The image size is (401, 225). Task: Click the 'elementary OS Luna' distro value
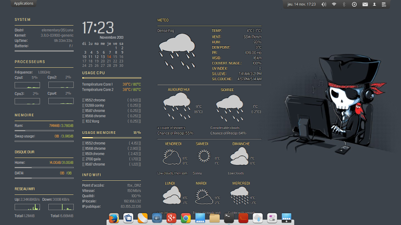[x=57, y=30]
